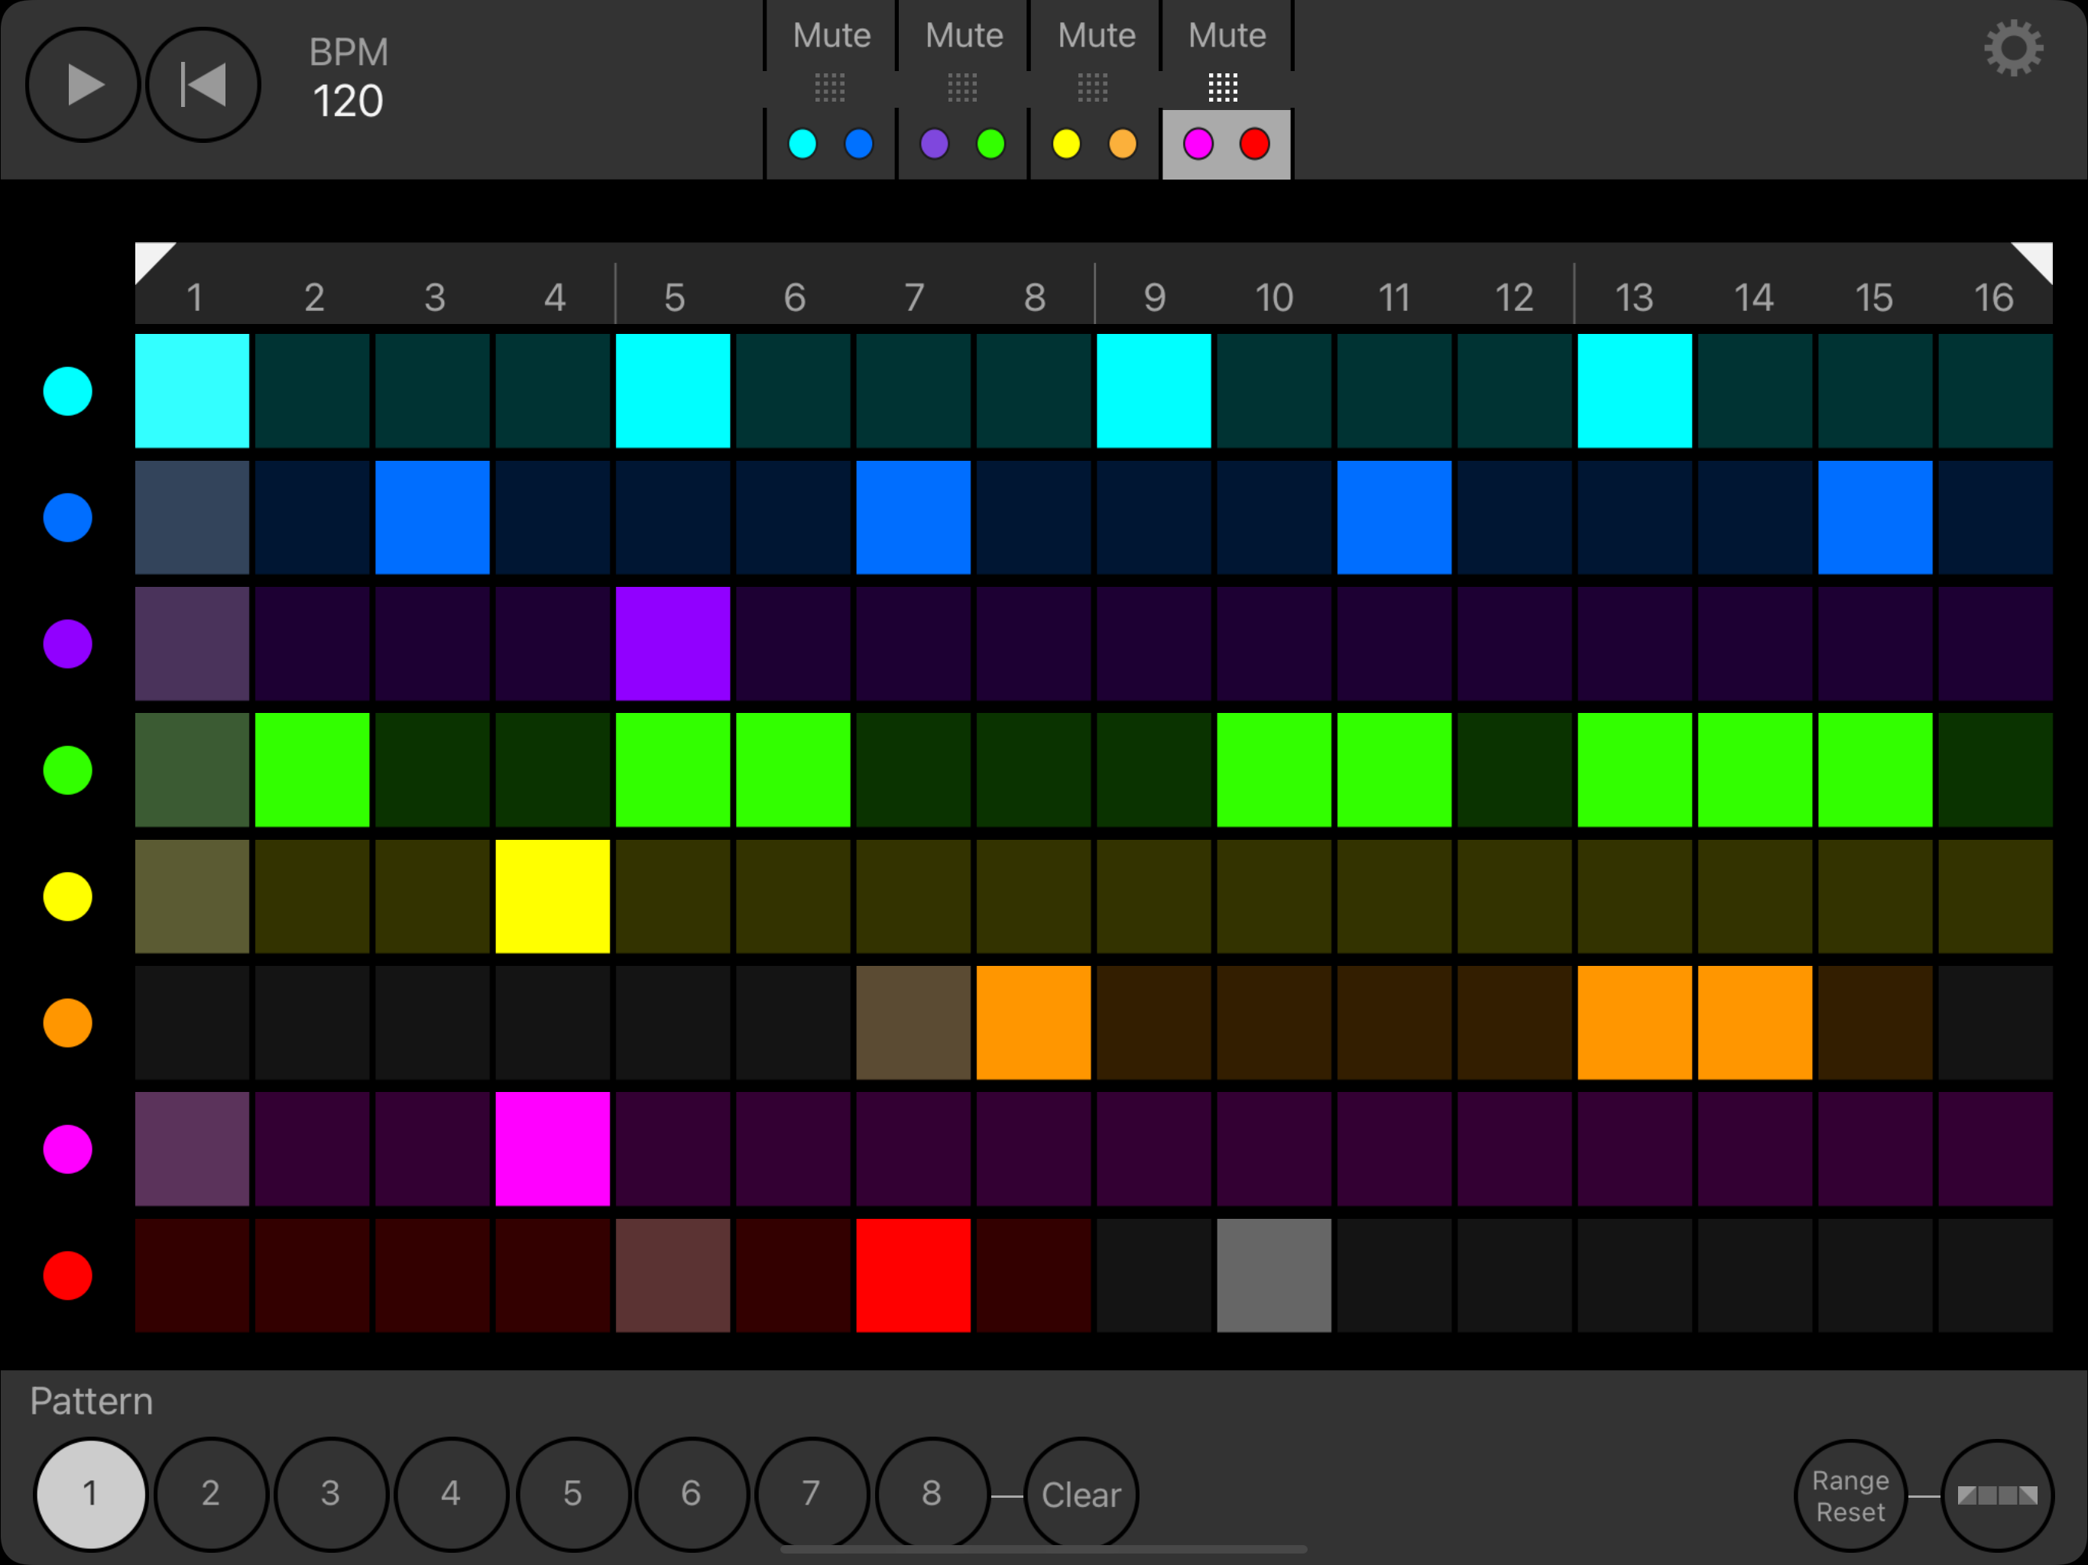The width and height of the screenshot is (2088, 1565).
Task: Select purple dot in top bar
Action: pyautogui.click(x=935, y=144)
